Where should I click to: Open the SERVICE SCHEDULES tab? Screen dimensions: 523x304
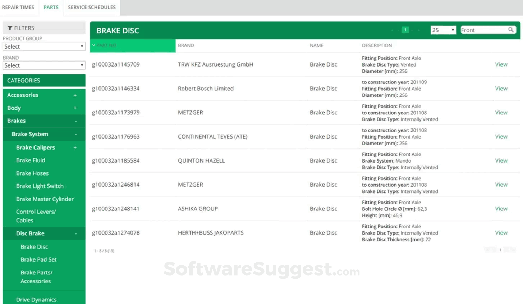(x=91, y=7)
